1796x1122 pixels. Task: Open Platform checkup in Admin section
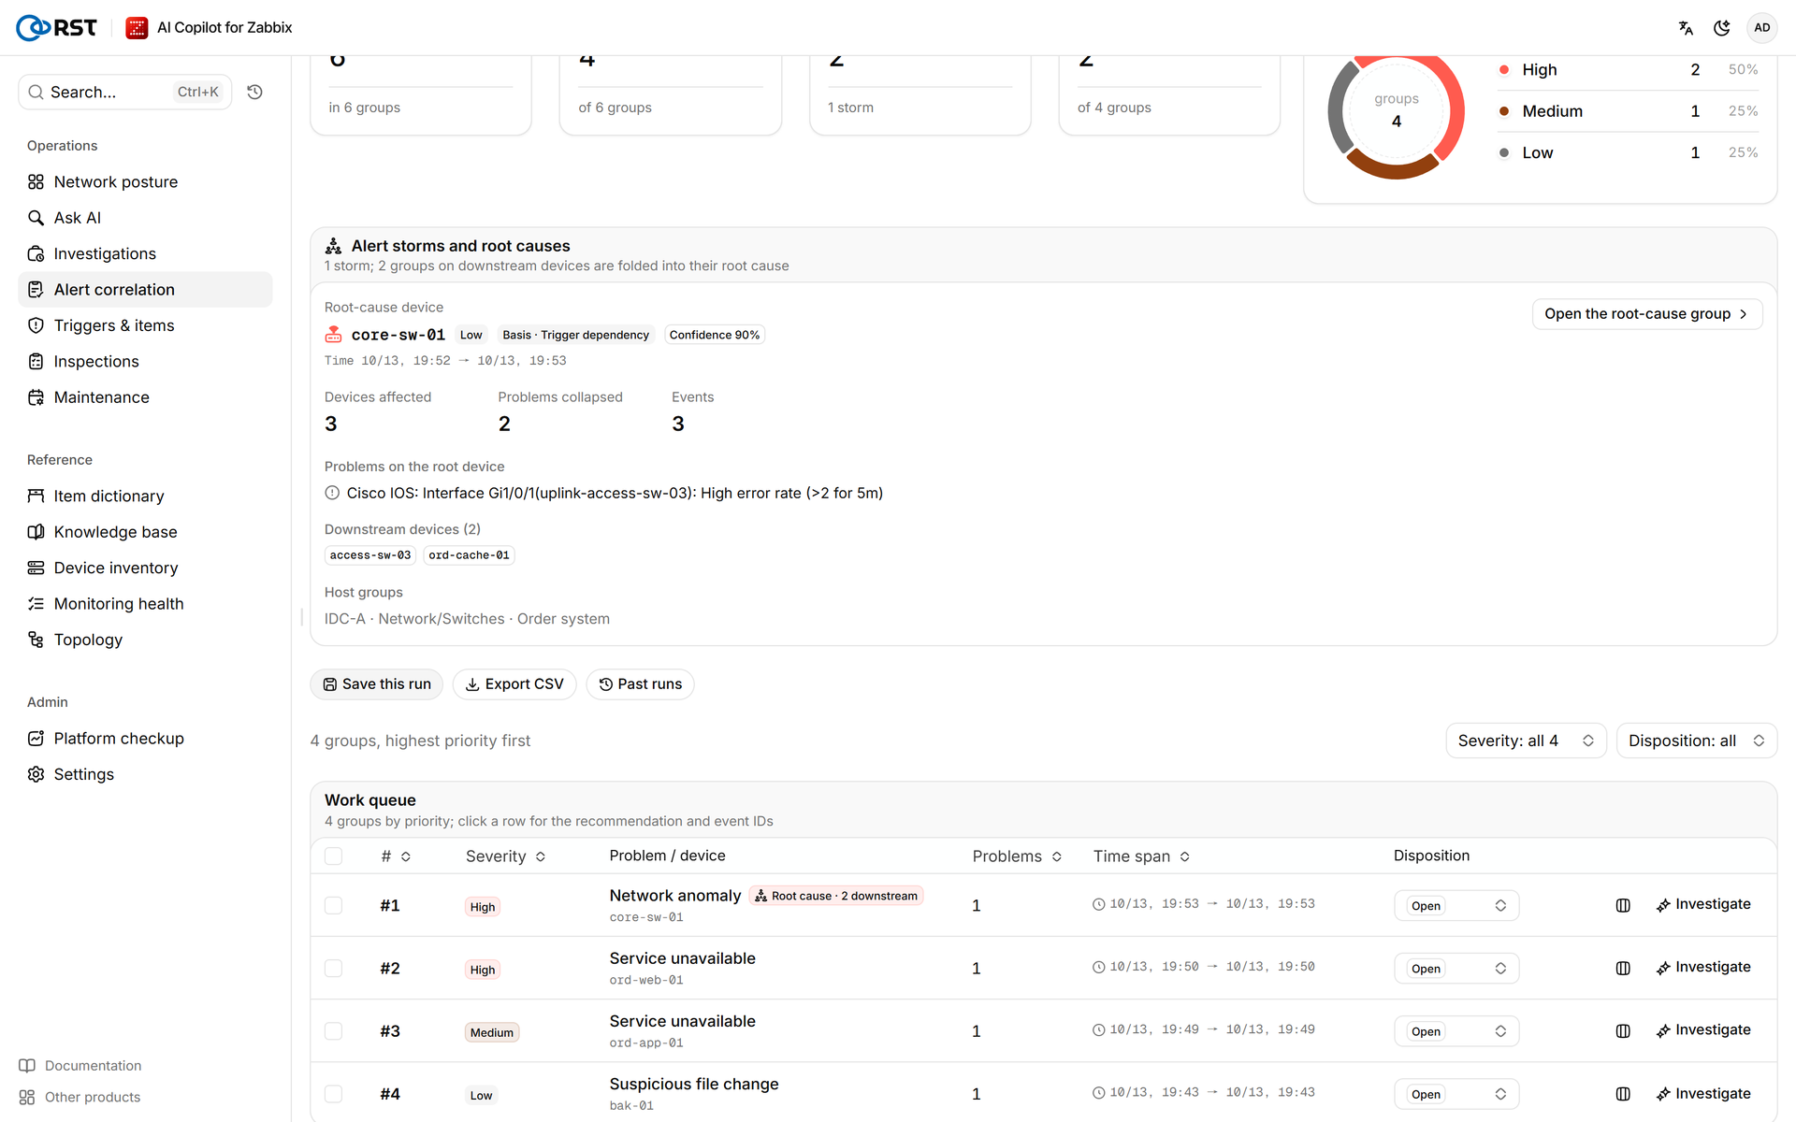(145, 738)
